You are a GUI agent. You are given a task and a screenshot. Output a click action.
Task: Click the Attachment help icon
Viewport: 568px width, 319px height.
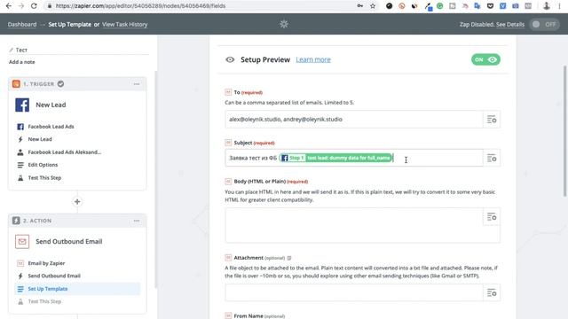(x=289, y=258)
